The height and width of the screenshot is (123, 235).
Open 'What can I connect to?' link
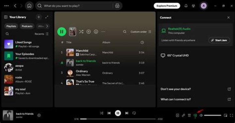coord(196,99)
